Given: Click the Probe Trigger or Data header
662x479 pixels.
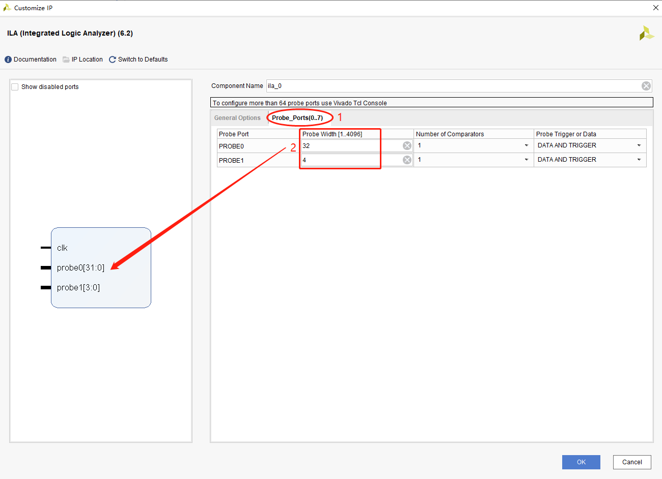Looking at the screenshot, I should point(590,134).
